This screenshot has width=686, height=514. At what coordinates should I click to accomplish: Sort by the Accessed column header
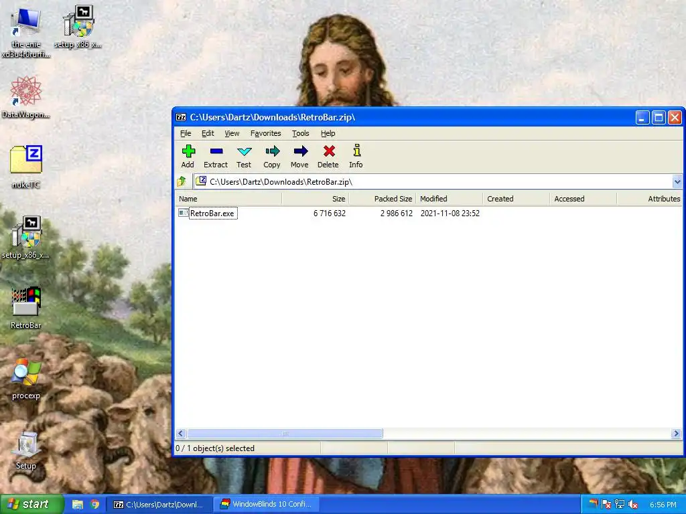584,199
